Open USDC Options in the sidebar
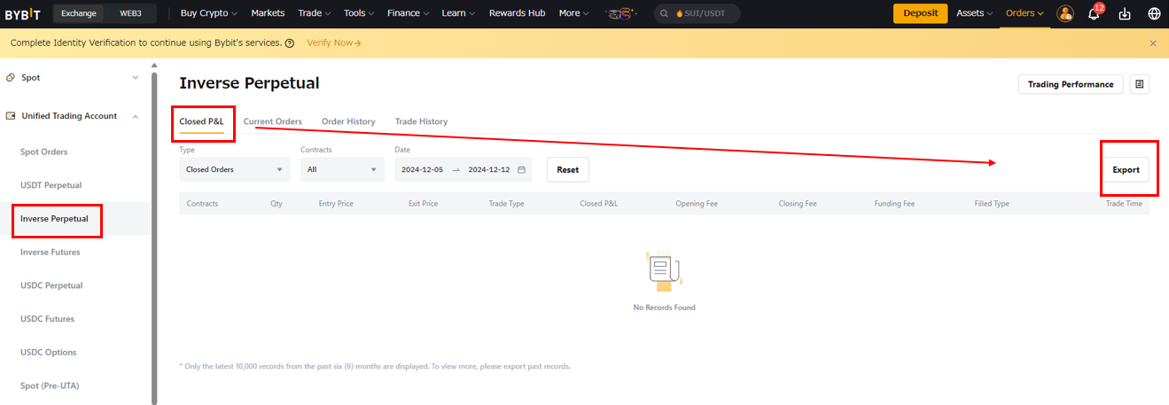1169x405 pixels. pyautogui.click(x=47, y=353)
